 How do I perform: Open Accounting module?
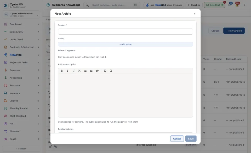coord(21,78)
